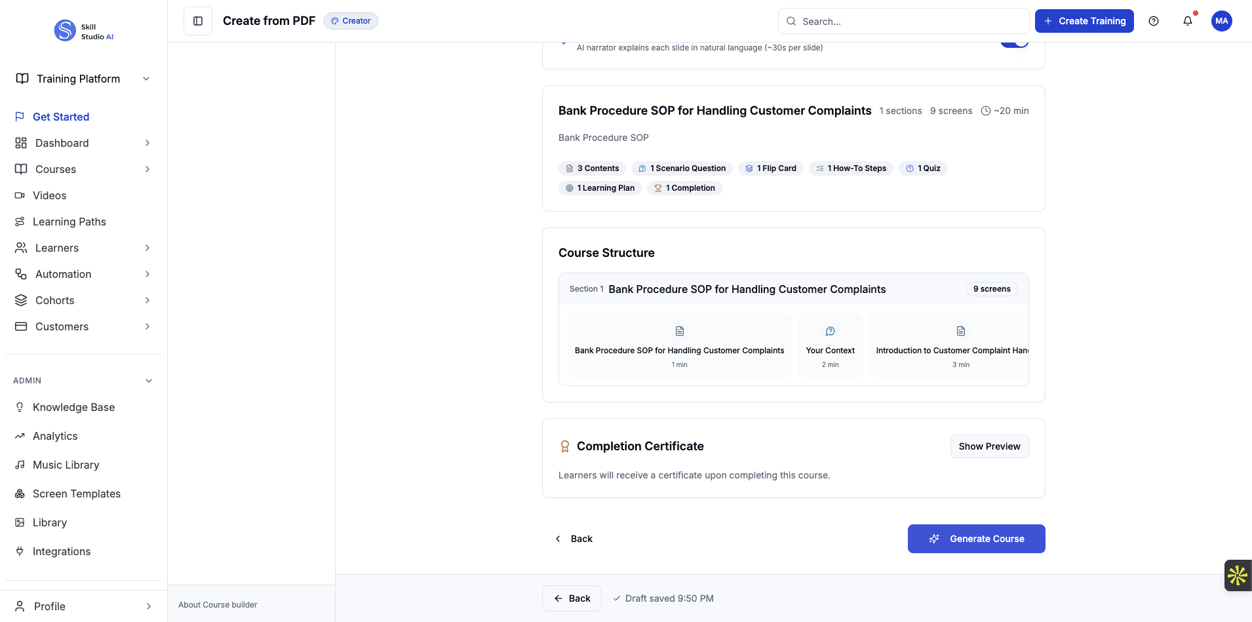The width and height of the screenshot is (1252, 622).
Task: Click the help question mark icon
Action: tap(1154, 21)
